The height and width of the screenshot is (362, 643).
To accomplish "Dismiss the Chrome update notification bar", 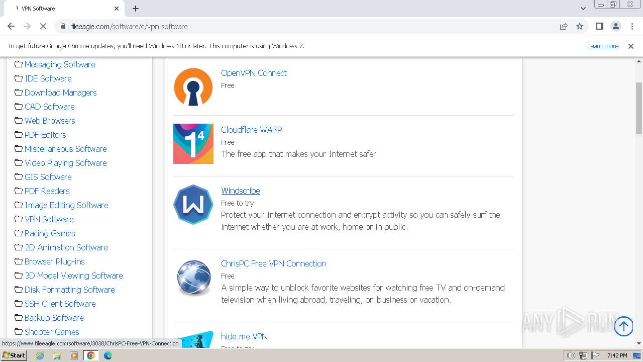I will pos(631,46).
